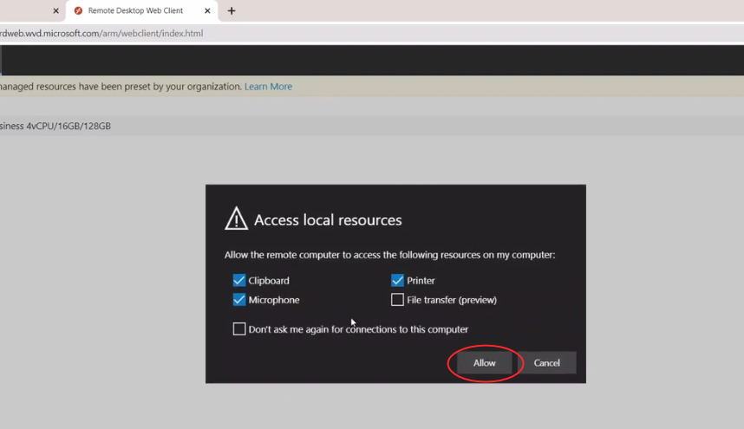Close the Remote Desktop Web Client tab
Screen dimensions: 744x429
(207, 10)
